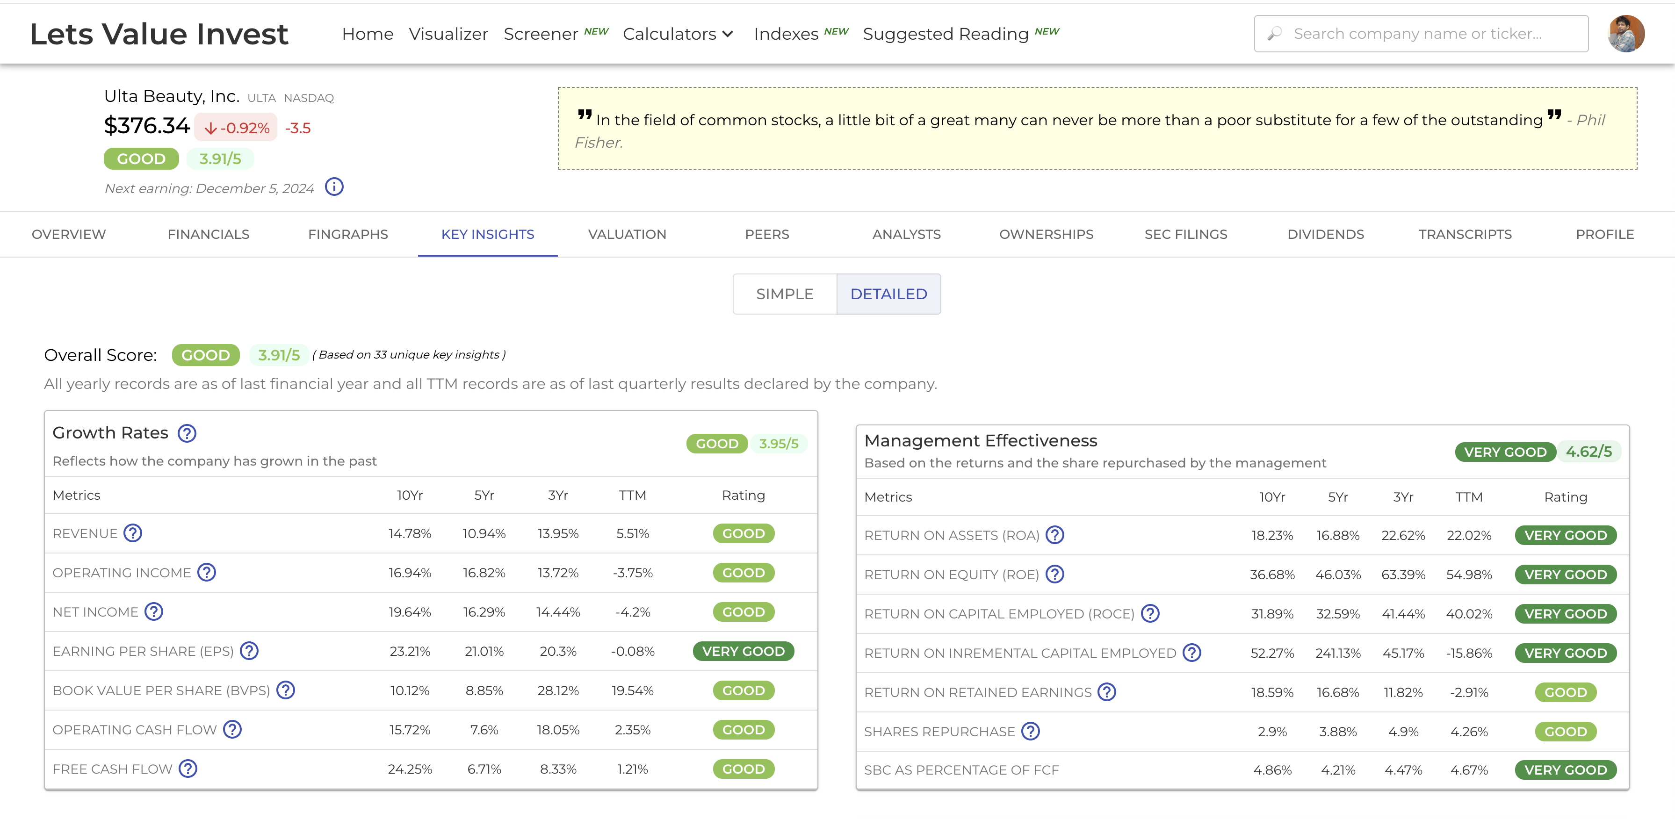
Task: Click ROE TTM value 54.98%
Action: pyautogui.click(x=1469, y=575)
